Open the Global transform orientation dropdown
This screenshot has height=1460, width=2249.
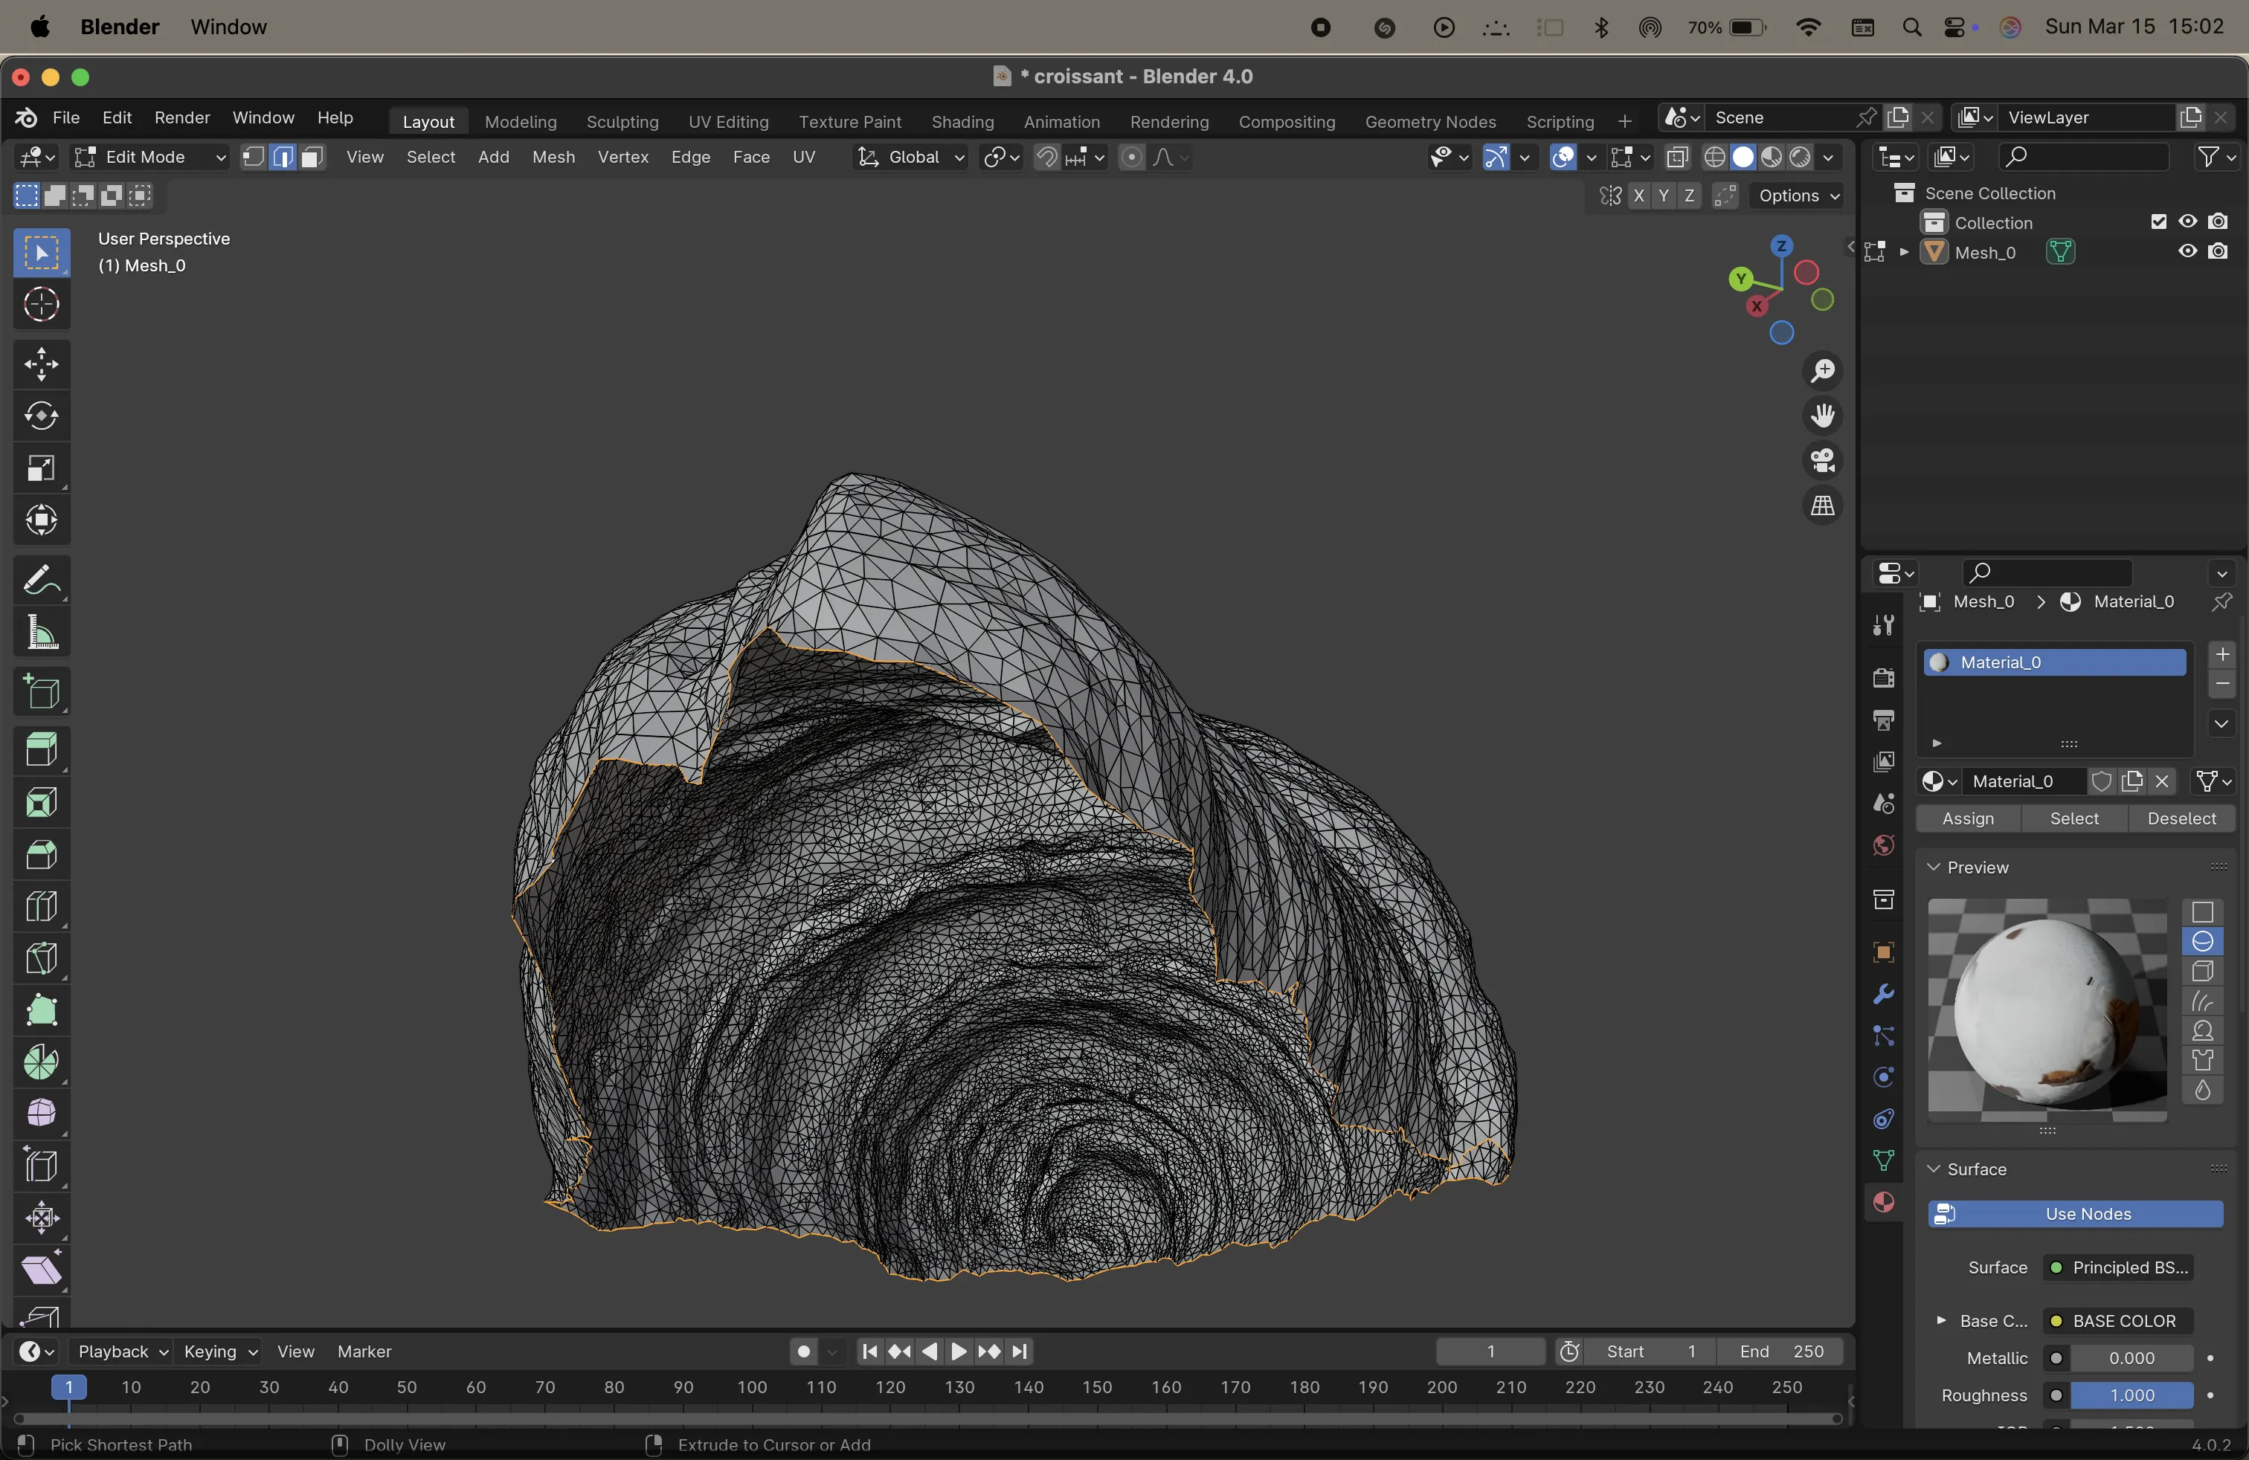tap(911, 157)
